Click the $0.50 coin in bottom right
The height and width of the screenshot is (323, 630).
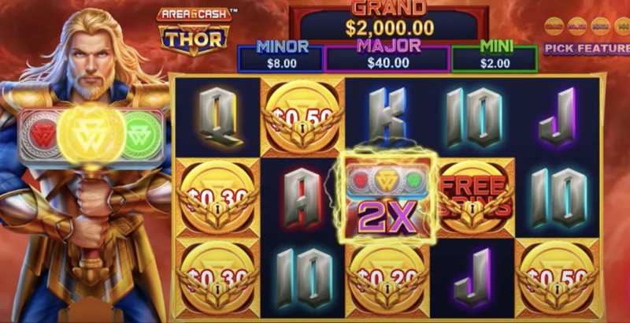click(x=558, y=278)
